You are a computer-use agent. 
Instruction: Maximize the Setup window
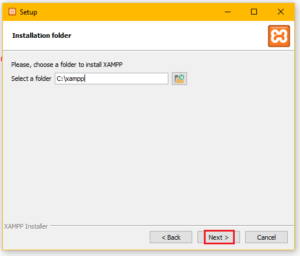click(x=254, y=12)
